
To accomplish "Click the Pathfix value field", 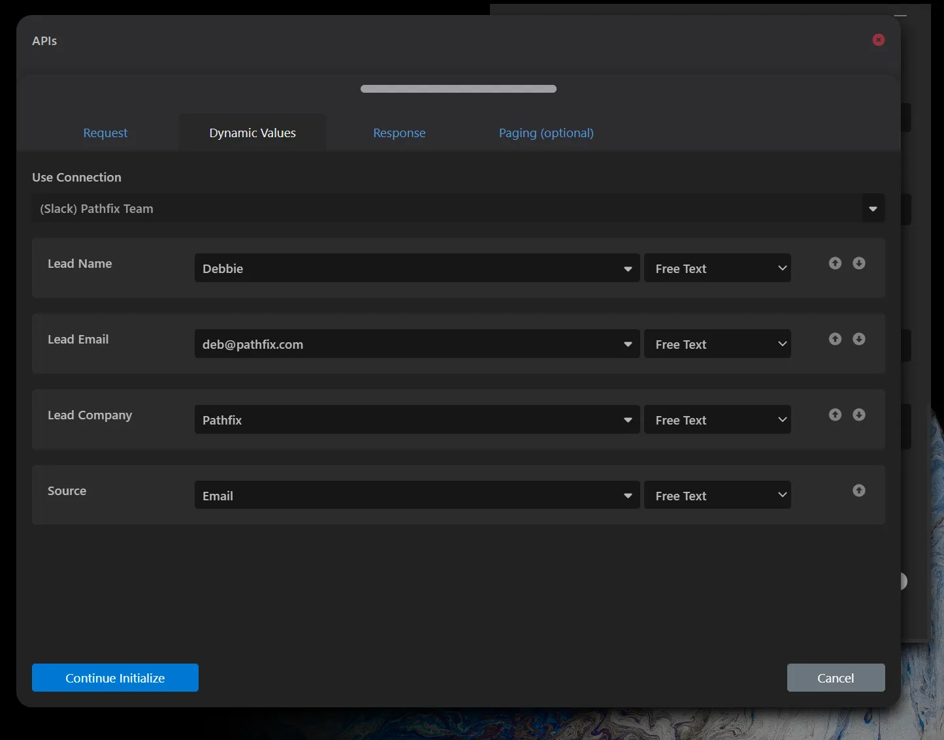I will (417, 420).
